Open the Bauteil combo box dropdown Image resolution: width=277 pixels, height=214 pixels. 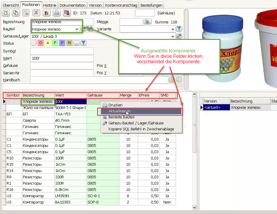point(77,29)
